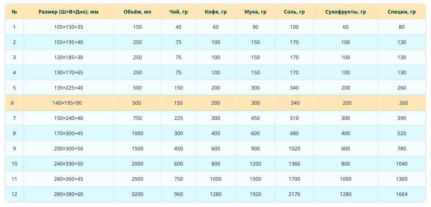Click spices value '520' in row 8

coord(402,133)
